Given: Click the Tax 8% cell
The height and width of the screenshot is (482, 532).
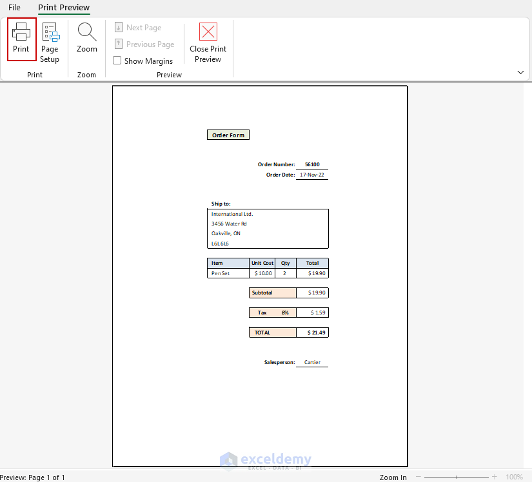Looking at the screenshot, I should [x=272, y=313].
